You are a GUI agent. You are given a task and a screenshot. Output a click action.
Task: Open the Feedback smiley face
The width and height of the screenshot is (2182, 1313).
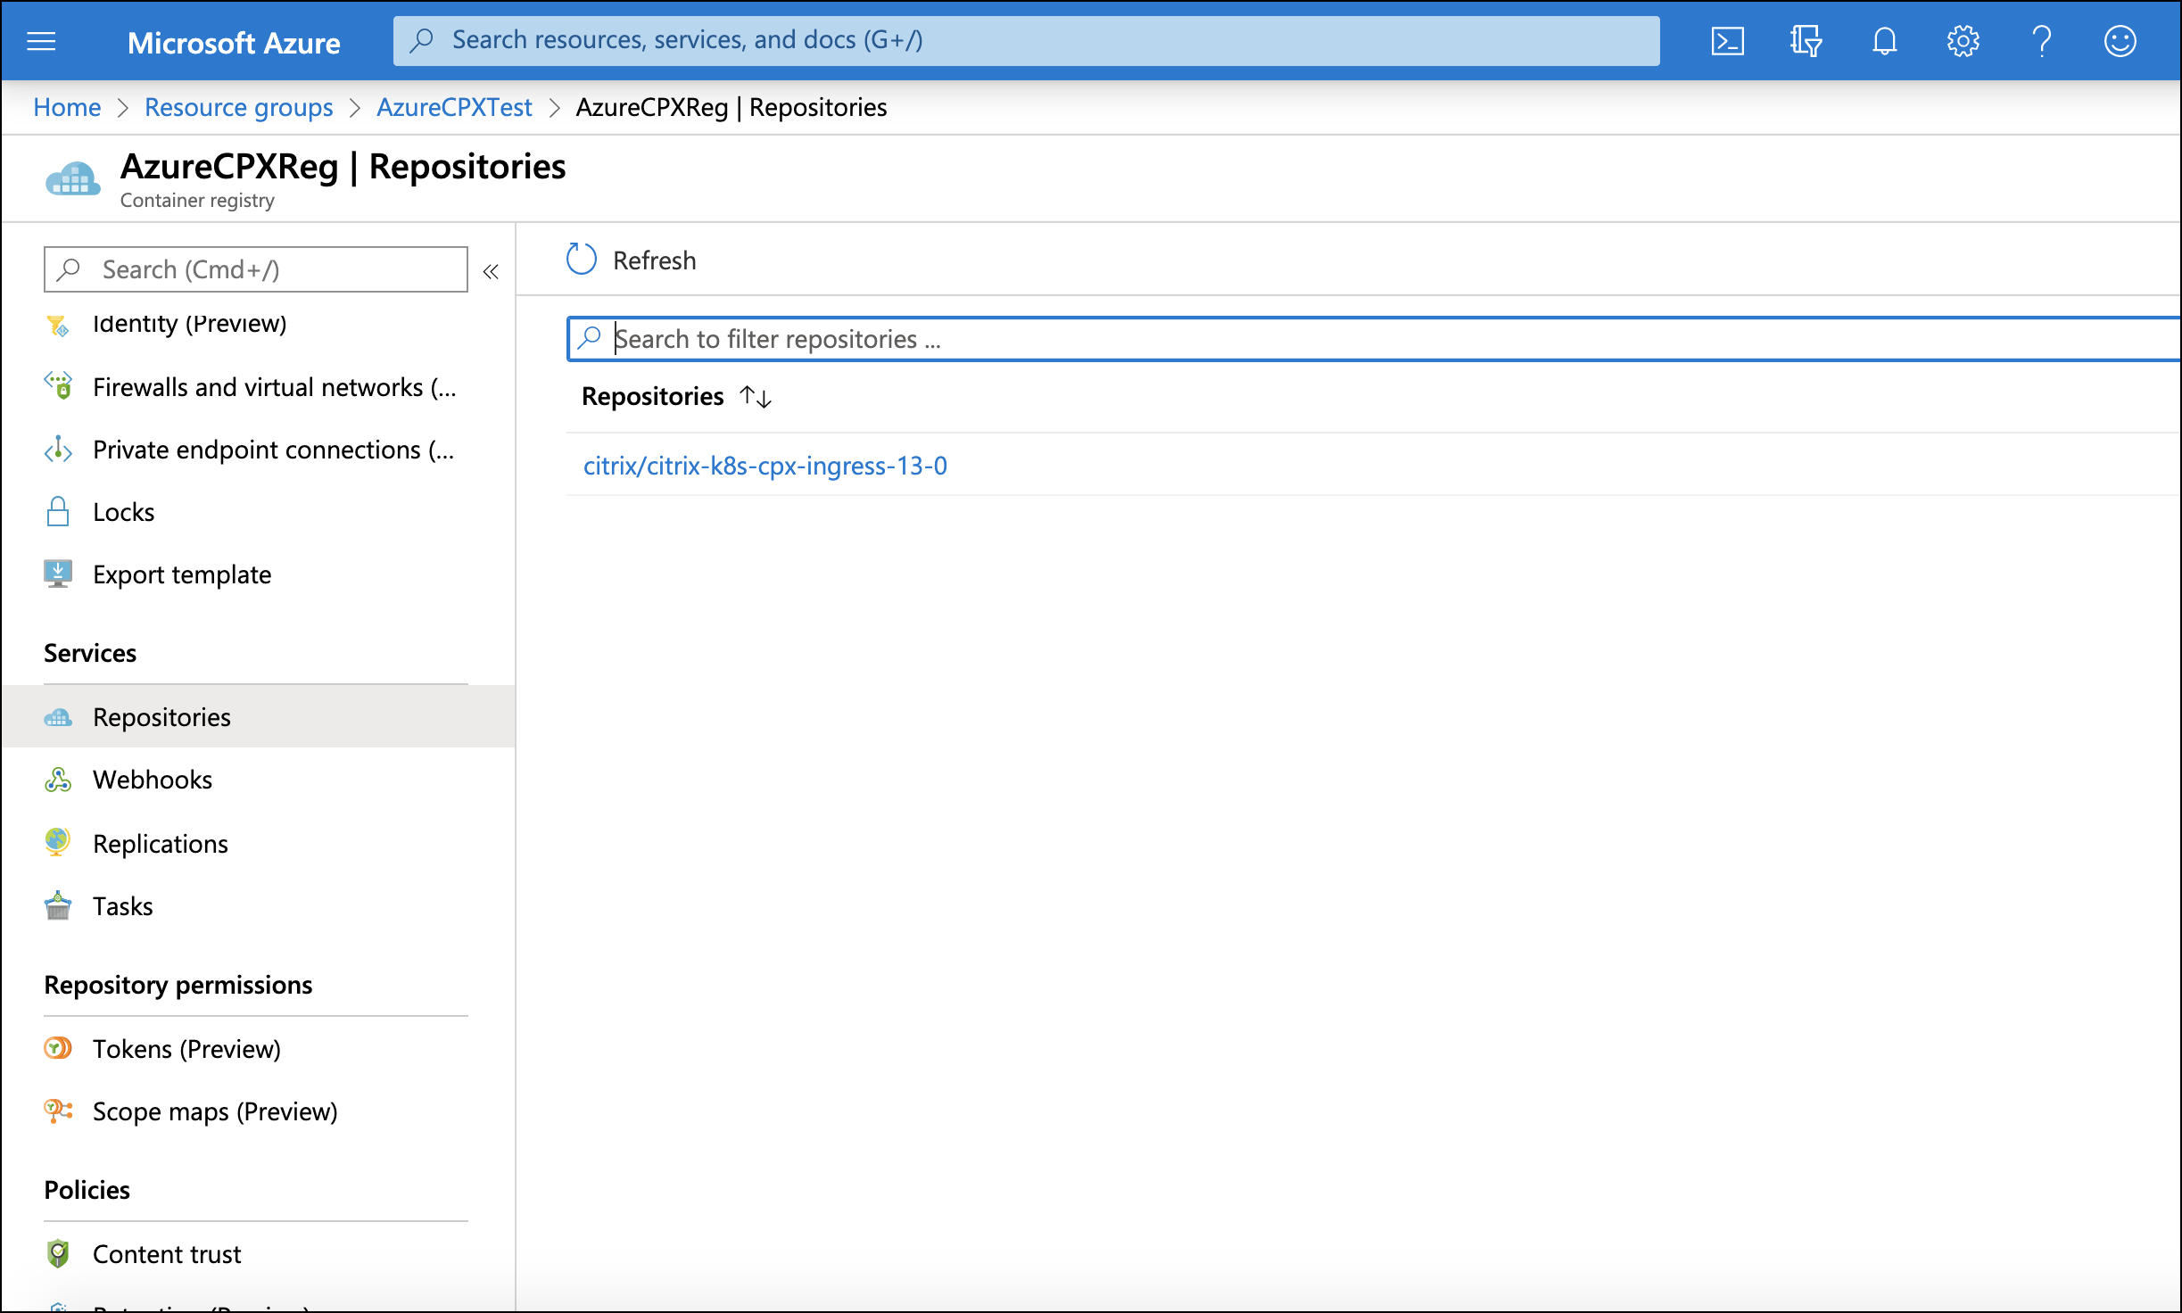click(2120, 41)
